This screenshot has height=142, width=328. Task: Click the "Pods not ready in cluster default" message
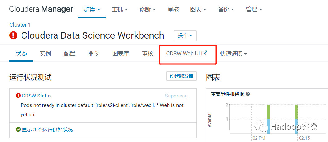(x=102, y=110)
